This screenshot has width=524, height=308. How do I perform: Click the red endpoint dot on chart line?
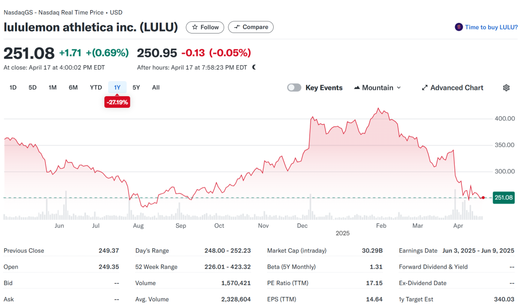point(483,198)
